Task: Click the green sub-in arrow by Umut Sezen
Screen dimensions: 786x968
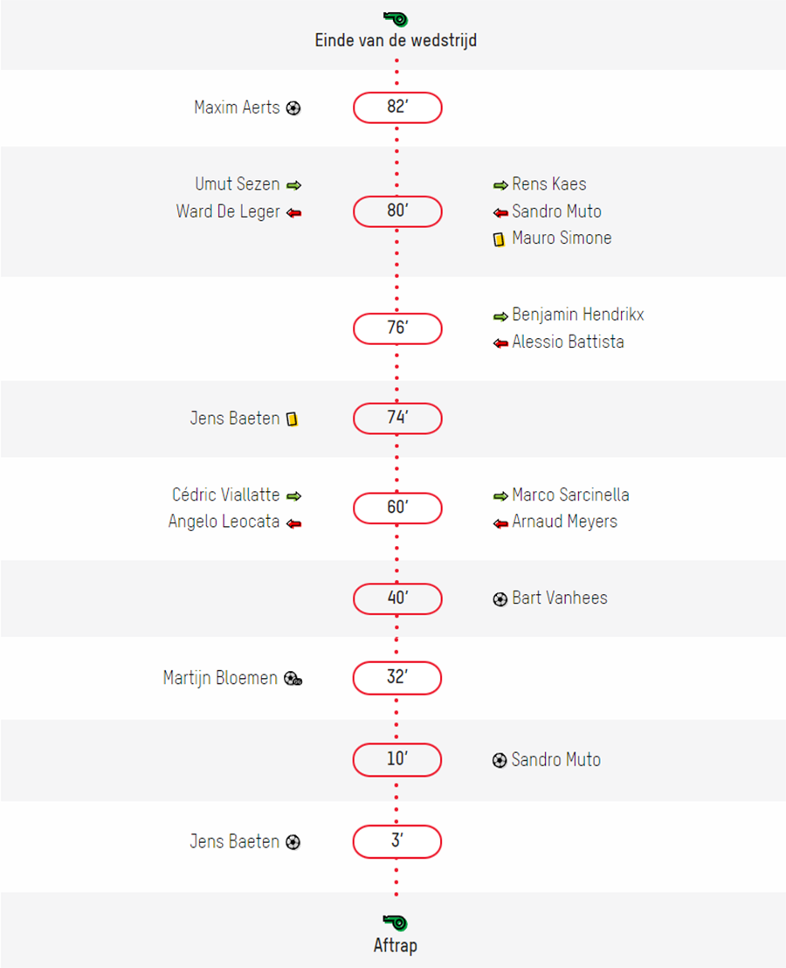Action: (x=294, y=185)
